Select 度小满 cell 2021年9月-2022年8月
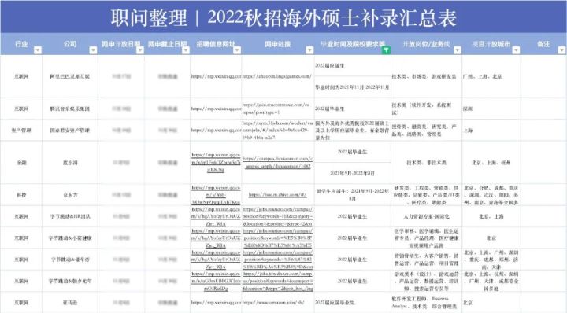This screenshot has width=567, height=313. tap(353, 173)
